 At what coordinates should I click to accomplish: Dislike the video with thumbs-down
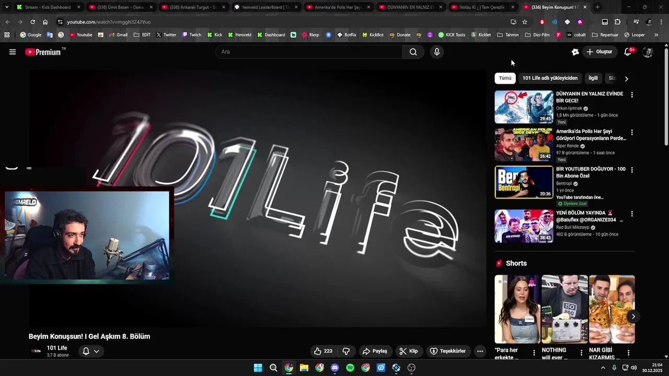(345, 351)
